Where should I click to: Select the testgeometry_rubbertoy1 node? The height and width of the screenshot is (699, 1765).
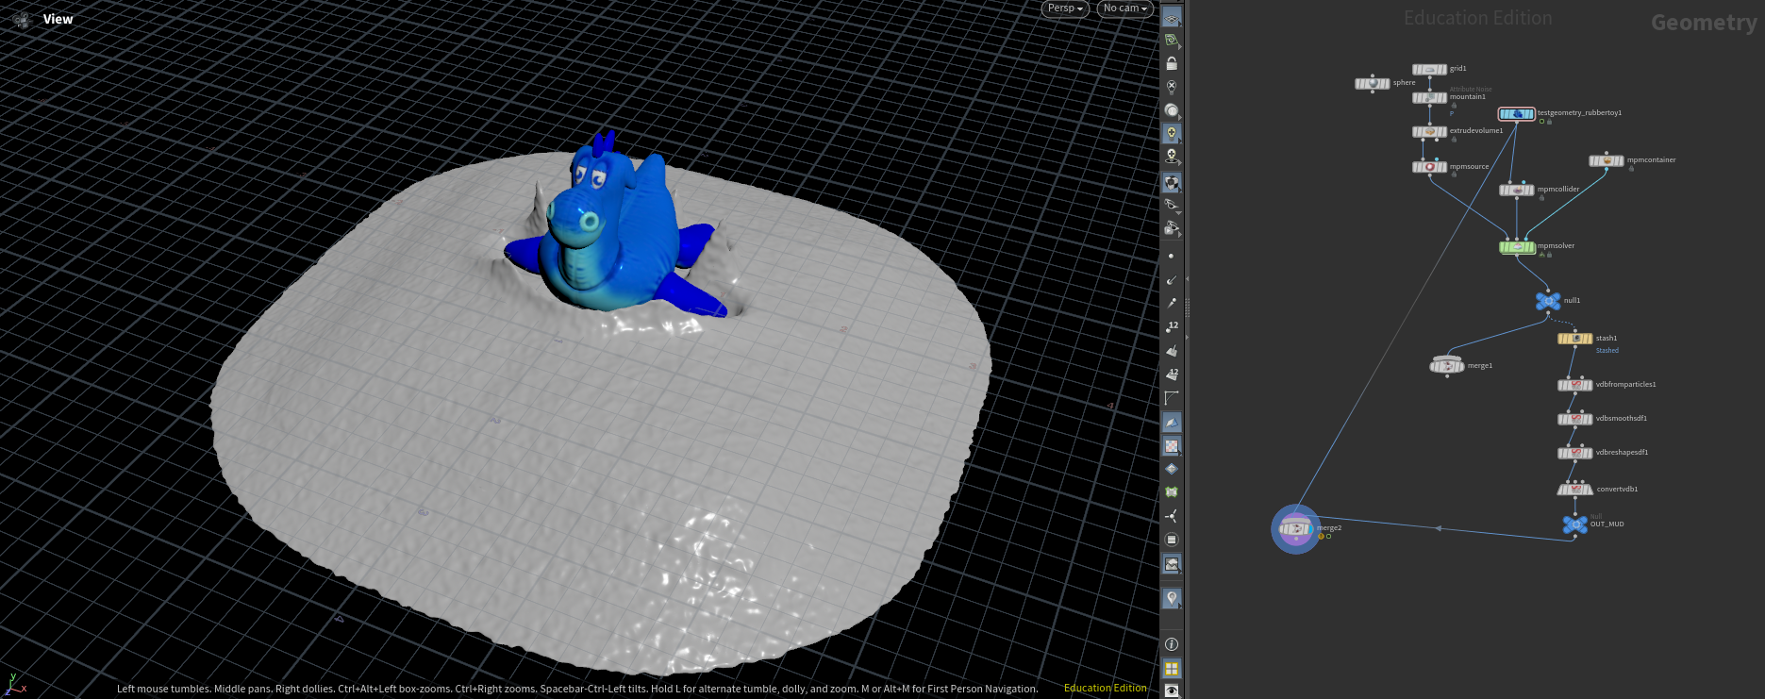tap(1516, 114)
